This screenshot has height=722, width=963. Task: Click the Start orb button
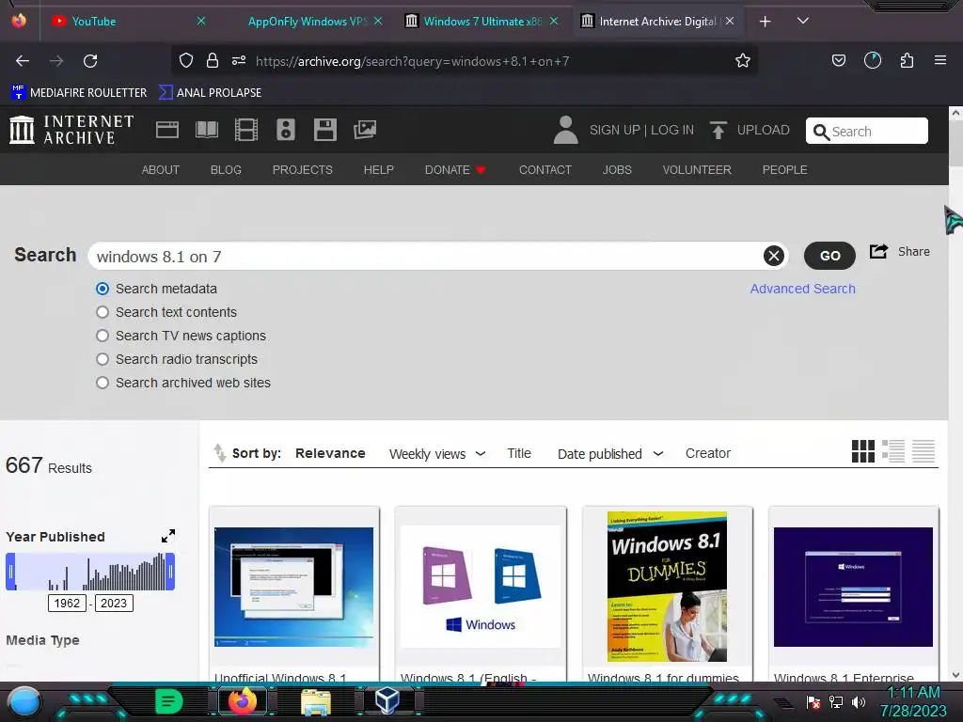click(x=24, y=701)
